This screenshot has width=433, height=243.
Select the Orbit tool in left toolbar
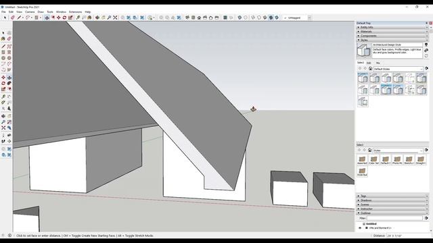[3, 116]
